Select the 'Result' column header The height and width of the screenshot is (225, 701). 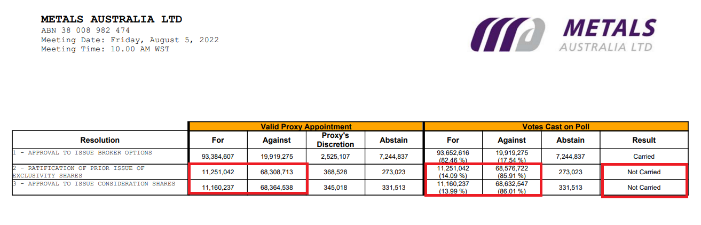(644, 140)
